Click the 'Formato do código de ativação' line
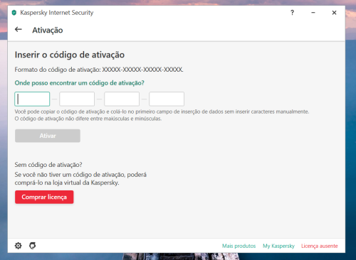356x260 pixels. [x=99, y=70]
